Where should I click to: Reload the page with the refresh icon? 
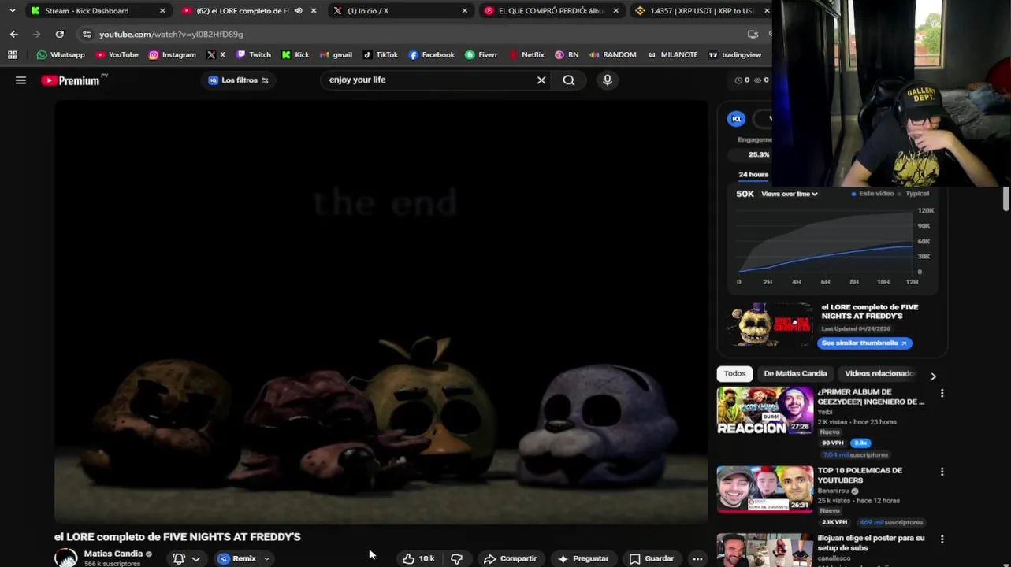[60, 35]
